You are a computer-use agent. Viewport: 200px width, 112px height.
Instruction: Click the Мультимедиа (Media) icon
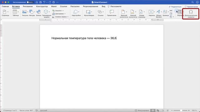pyautogui.click(x=88, y=12)
